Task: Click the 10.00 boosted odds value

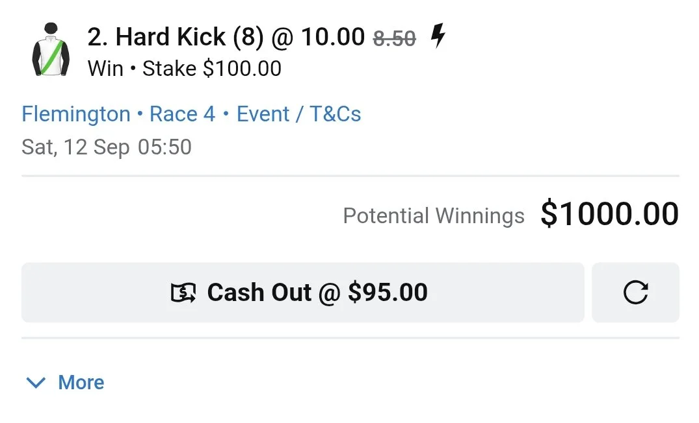Action: click(x=333, y=36)
